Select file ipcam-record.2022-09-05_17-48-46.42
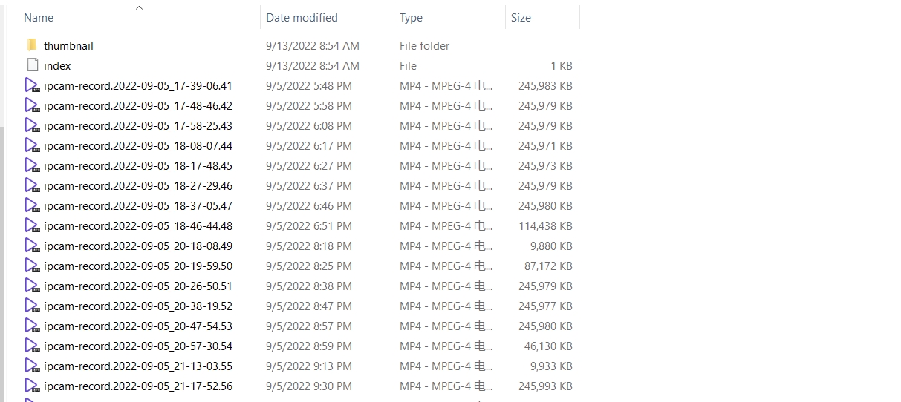901x402 pixels. (x=137, y=105)
